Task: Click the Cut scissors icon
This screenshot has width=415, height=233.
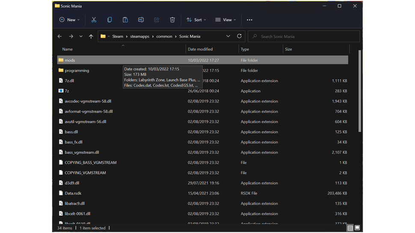Action: 94,20
